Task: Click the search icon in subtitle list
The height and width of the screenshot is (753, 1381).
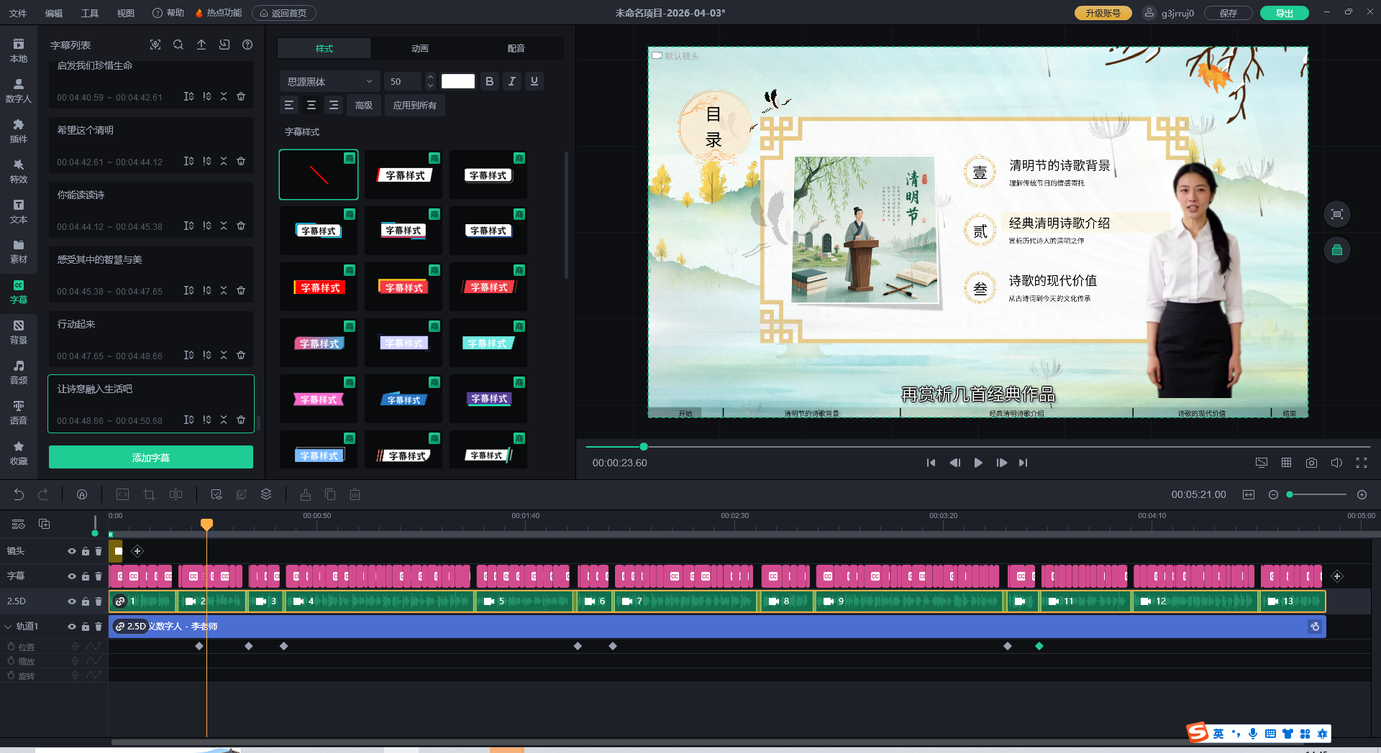Action: (178, 45)
